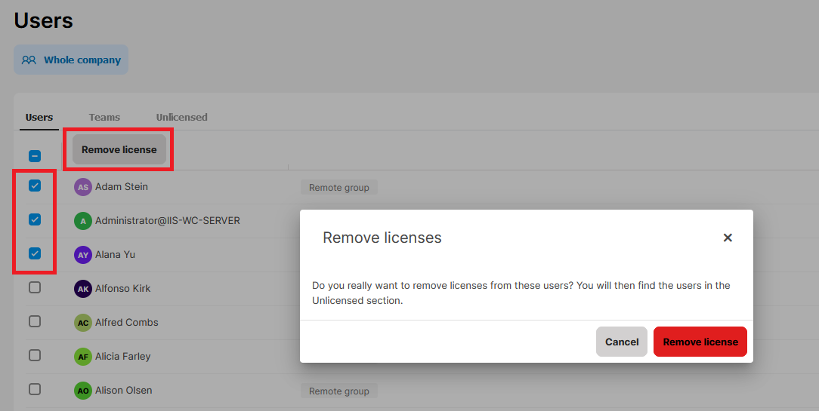819x411 pixels.
Task: Uncheck the Adam Stein checkbox
Action: (35, 186)
